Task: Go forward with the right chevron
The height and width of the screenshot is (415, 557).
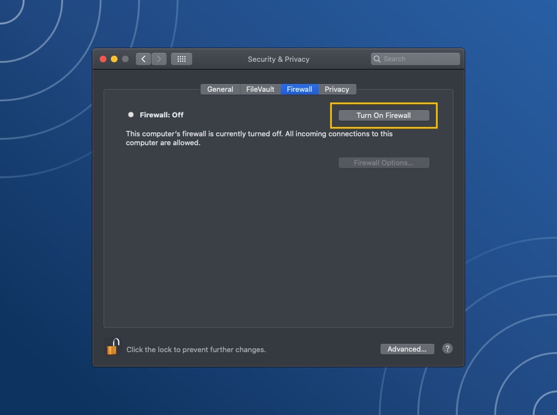Action: [x=159, y=59]
